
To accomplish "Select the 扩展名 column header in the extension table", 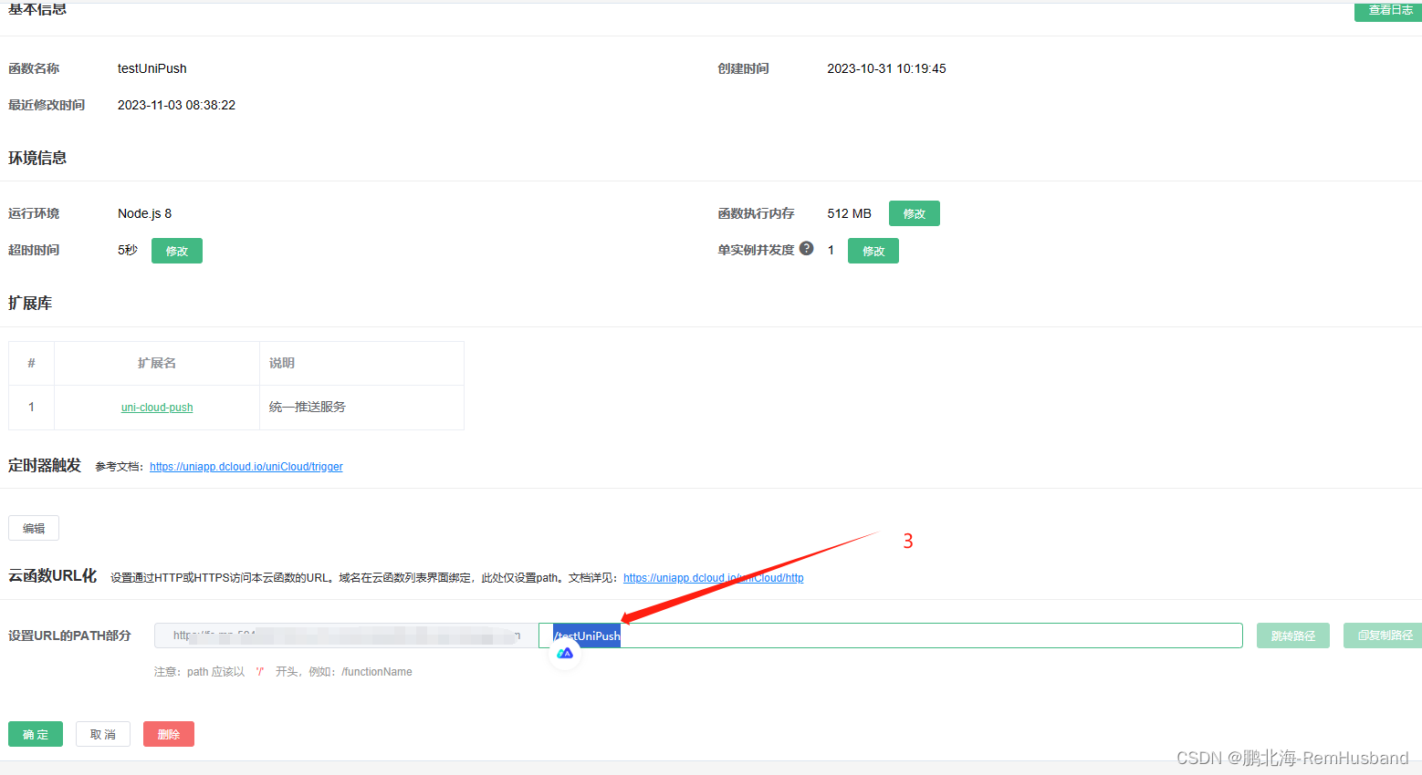I will 155,362.
